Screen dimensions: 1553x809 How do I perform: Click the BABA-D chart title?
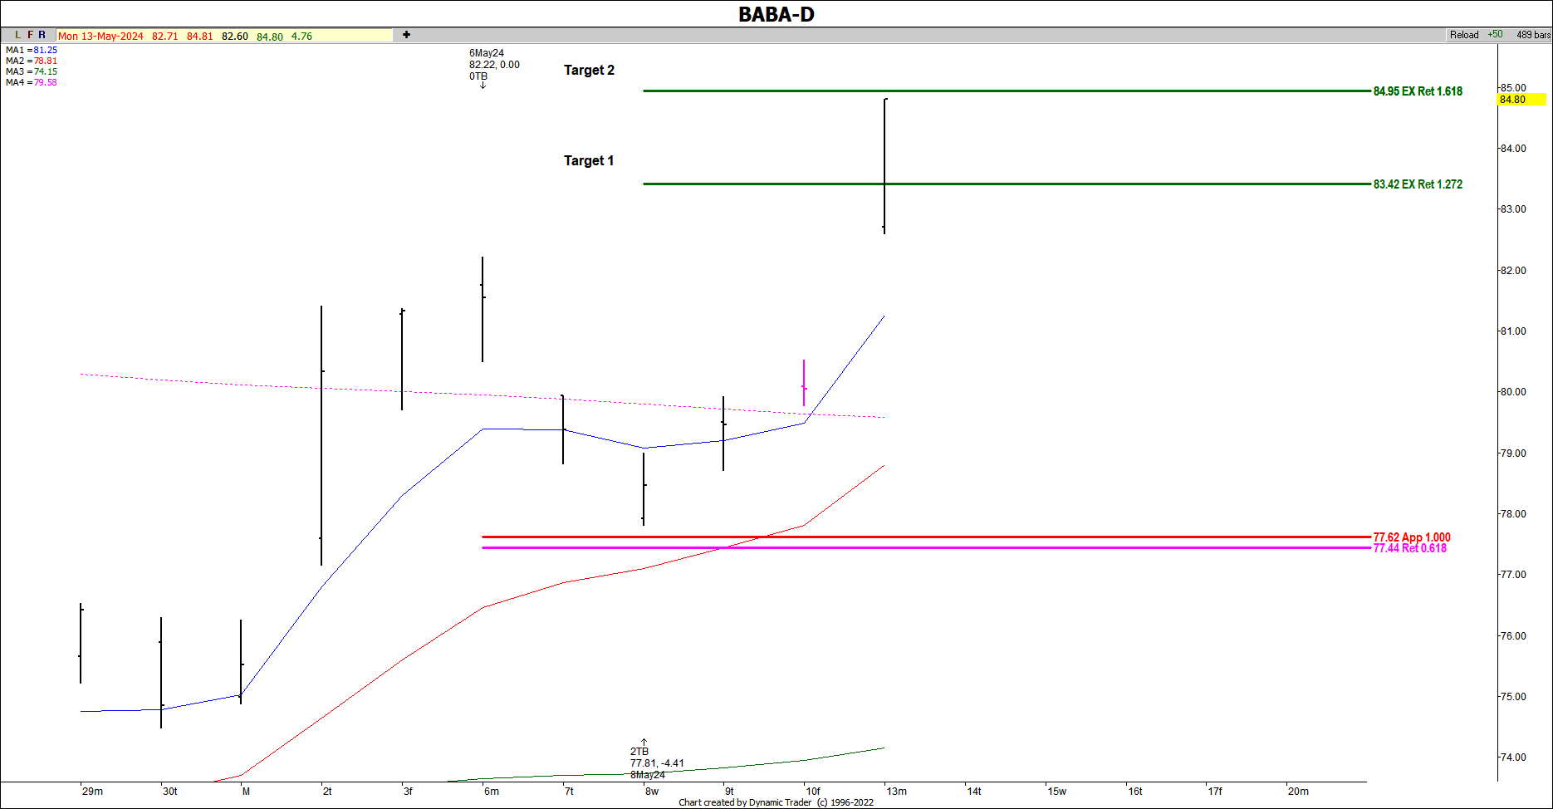(776, 14)
